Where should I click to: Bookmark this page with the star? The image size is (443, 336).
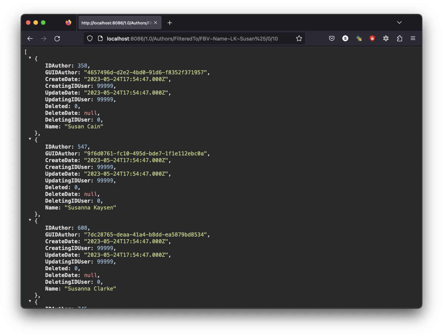click(x=299, y=39)
